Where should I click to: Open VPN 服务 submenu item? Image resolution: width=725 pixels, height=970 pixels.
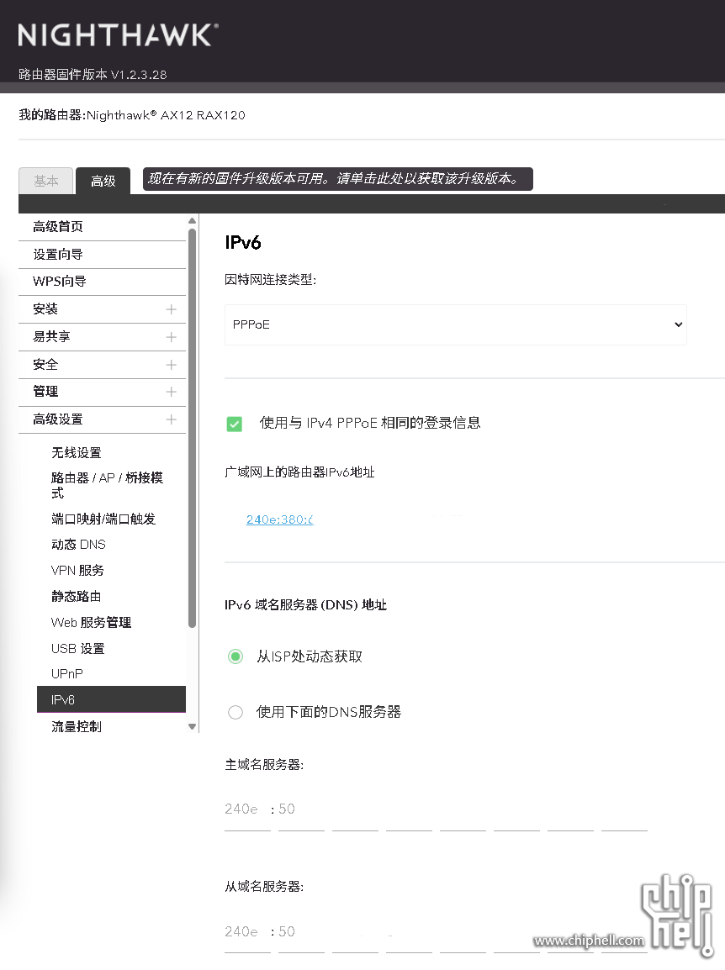pos(77,571)
